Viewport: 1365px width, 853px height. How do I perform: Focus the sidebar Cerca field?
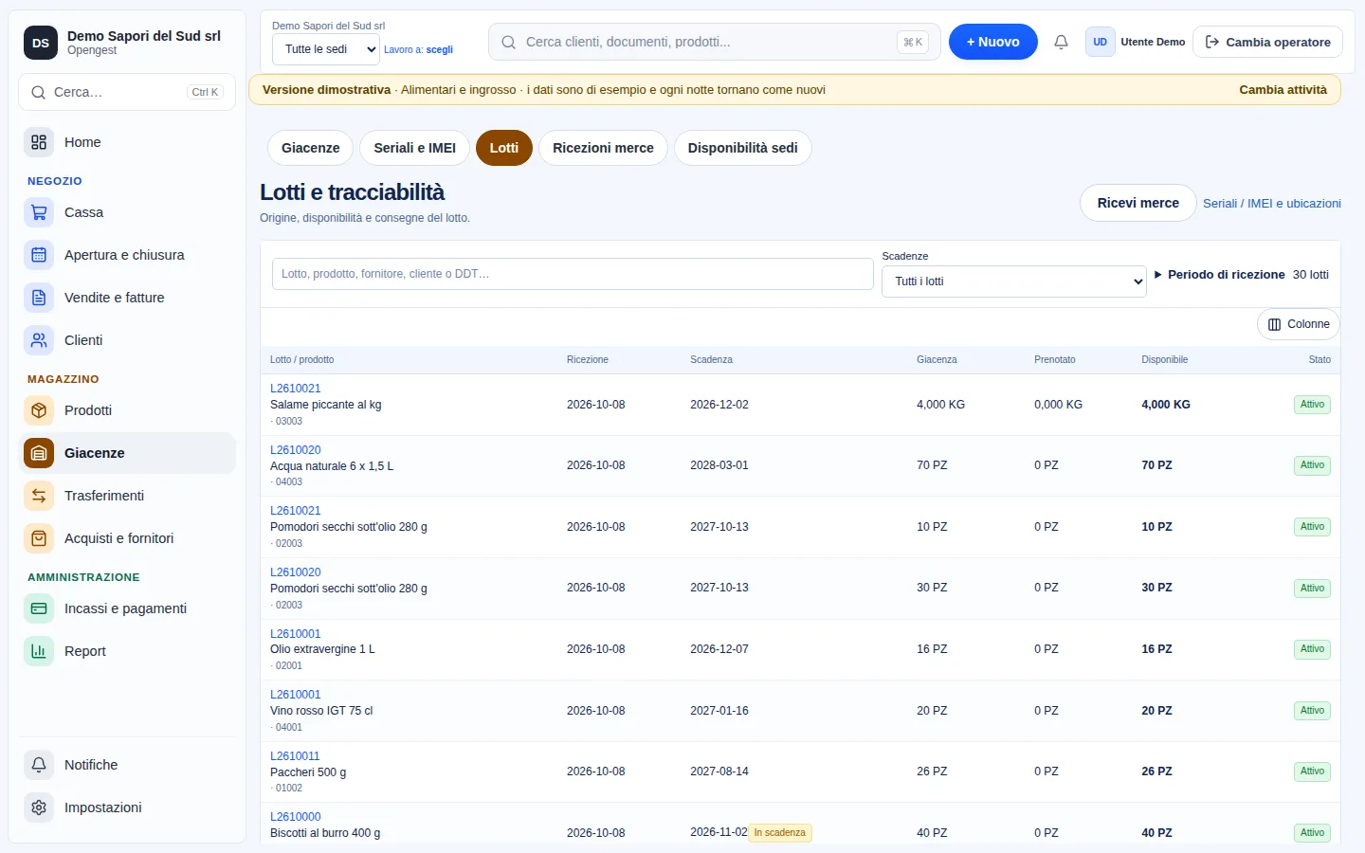coord(127,92)
